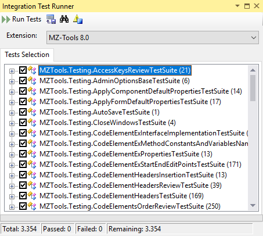Expand the AccessKeysReviewTestSuite node
This screenshot has width=263, height=236.
(12, 71)
